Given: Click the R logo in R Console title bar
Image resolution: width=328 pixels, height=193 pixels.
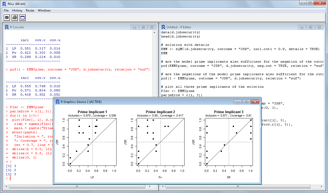Looking at the screenshot, I should pos(7,27).
